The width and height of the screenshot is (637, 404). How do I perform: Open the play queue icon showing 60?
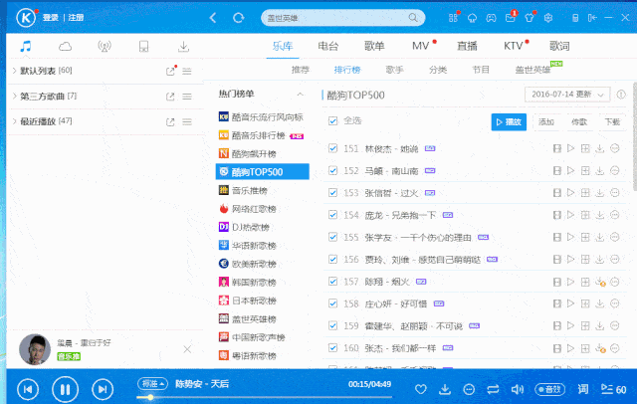tap(613, 389)
